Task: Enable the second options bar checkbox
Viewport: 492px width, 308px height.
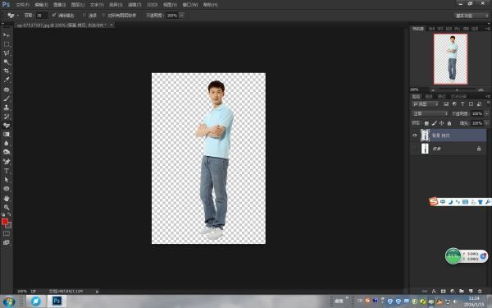Action: [x=84, y=15]
